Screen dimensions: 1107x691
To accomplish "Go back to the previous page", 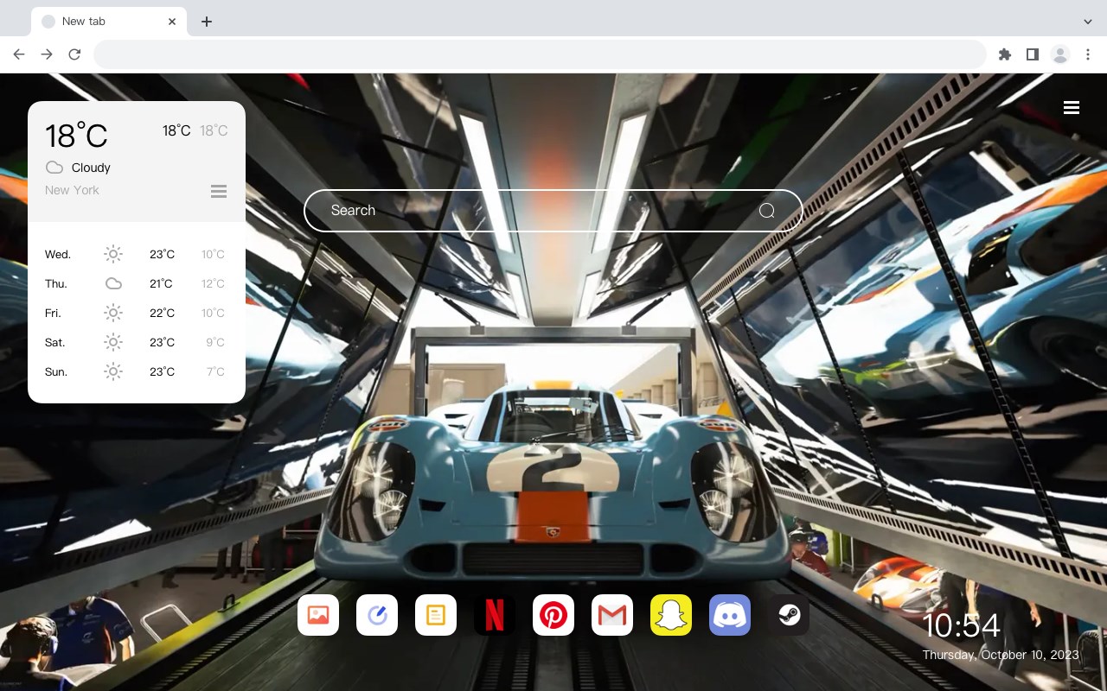I will coord(19,54).
